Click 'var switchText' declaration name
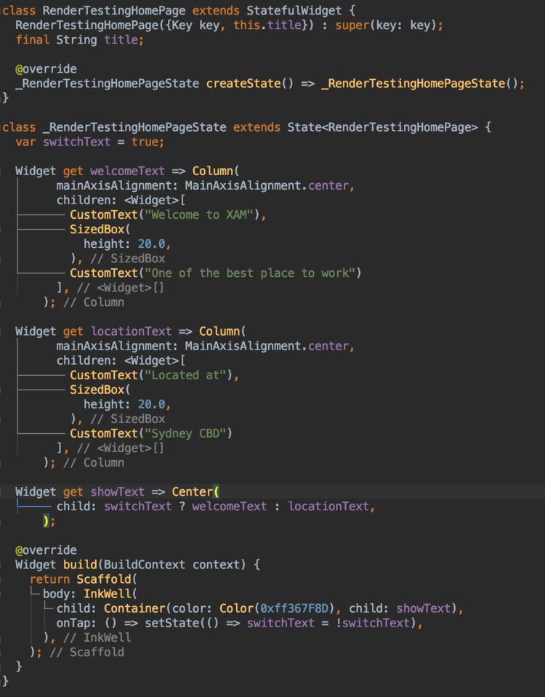The height and width of the screenshot is (697, 545). coord(76,142)
